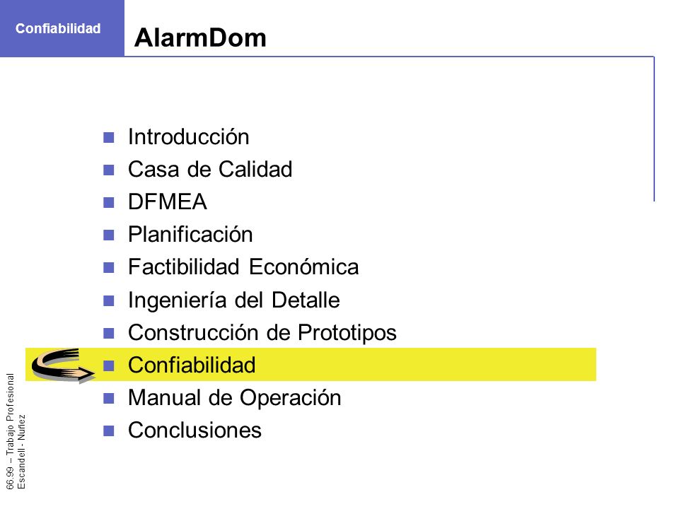Click the bullet square beside Manual de Operación

(109, 398)
